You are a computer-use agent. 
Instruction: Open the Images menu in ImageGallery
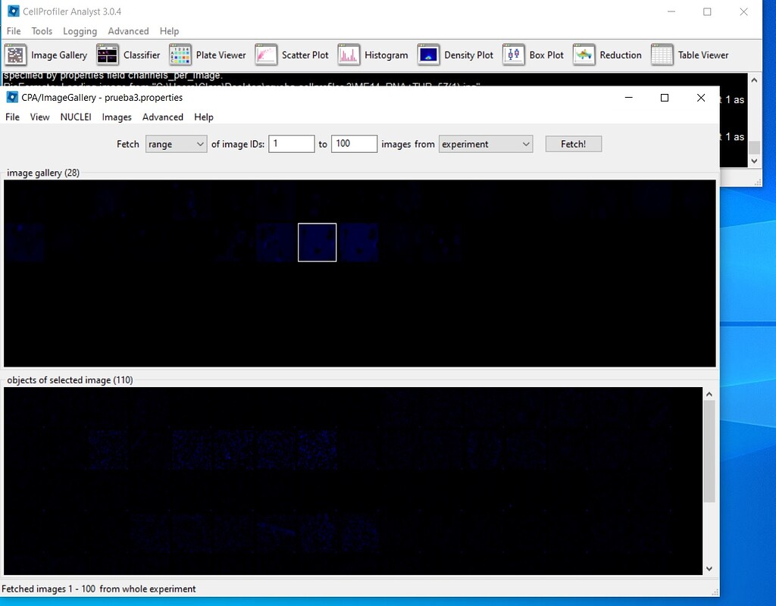(116, 117)
